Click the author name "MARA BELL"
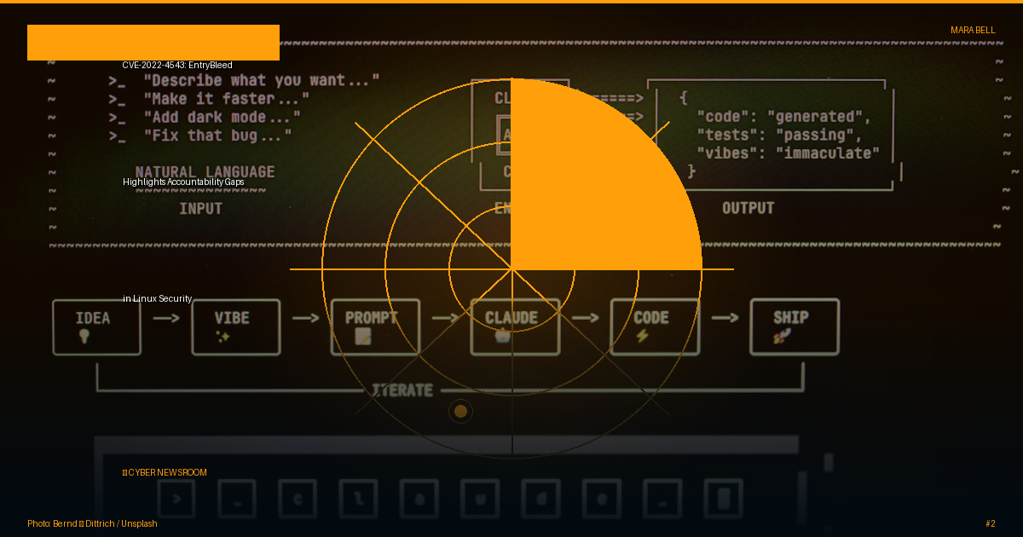The image size is (1023, 537). [973, 30]
